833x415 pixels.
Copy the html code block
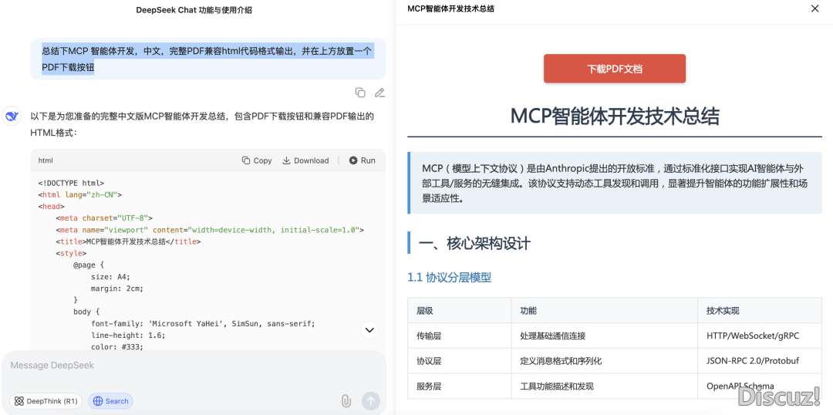257,160
